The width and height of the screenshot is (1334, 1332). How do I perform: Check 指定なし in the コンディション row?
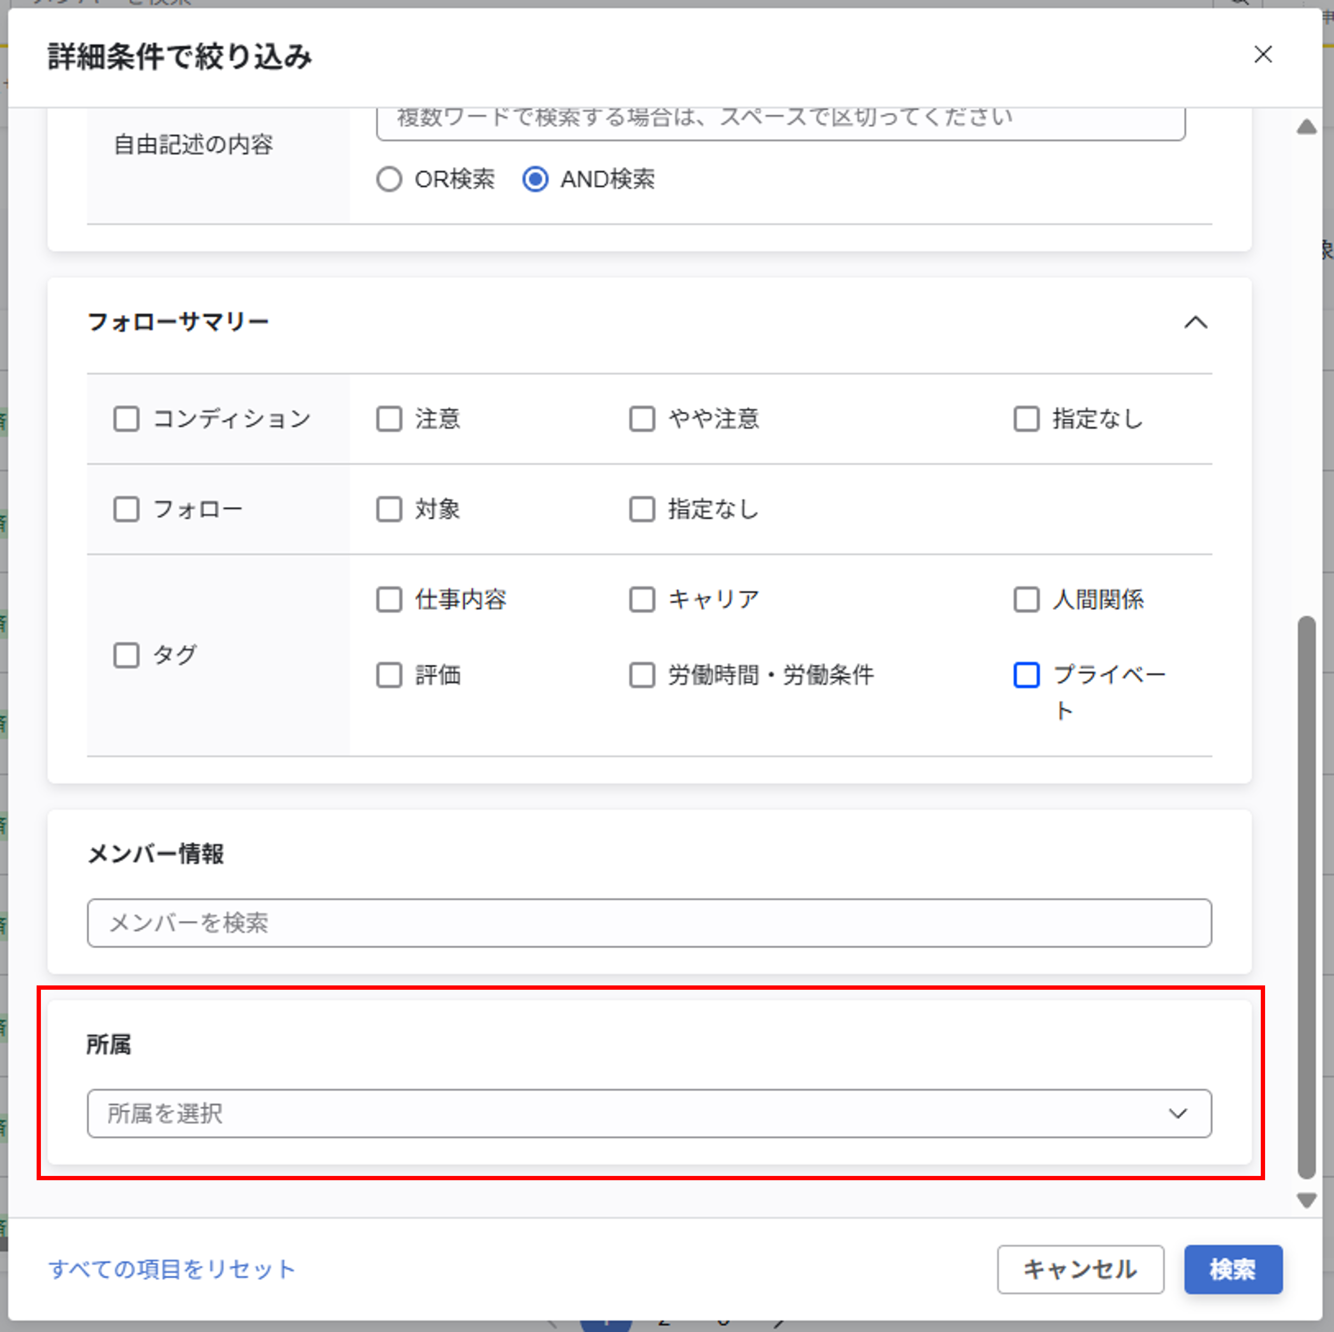coord(1026,418)
